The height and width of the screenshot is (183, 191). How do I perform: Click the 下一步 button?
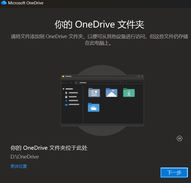[174, 172]
